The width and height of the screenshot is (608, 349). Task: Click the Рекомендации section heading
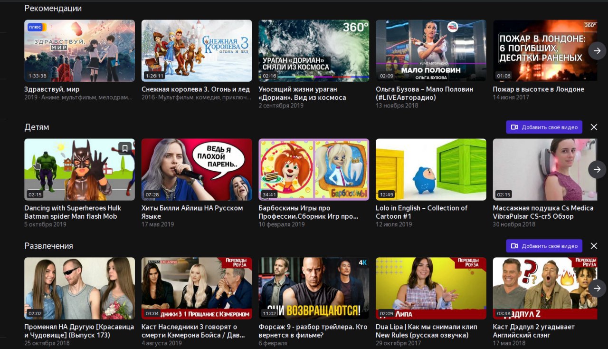point(53,8)
